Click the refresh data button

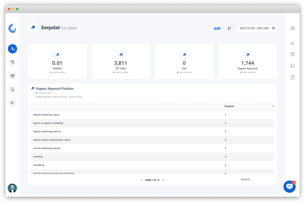point(229,28)
